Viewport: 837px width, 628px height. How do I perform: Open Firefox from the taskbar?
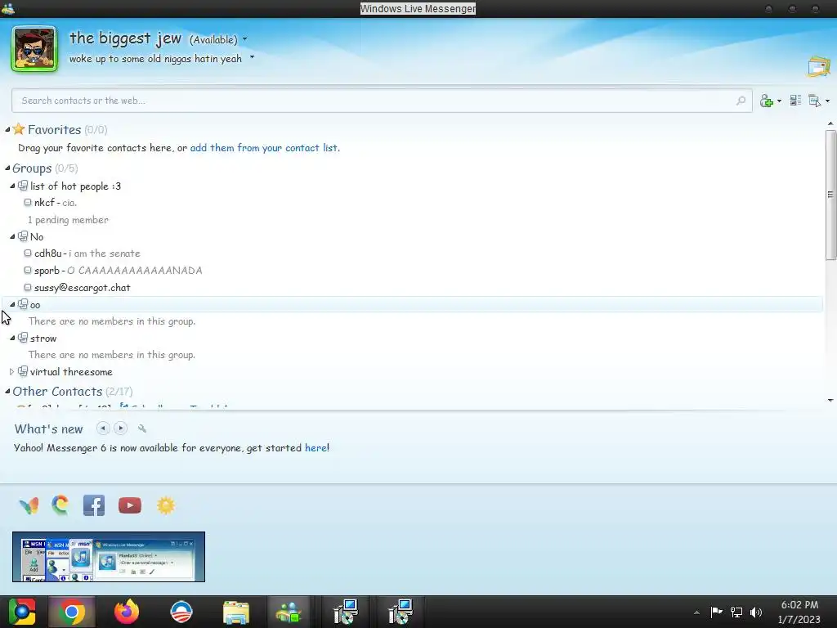pos(127,612)
